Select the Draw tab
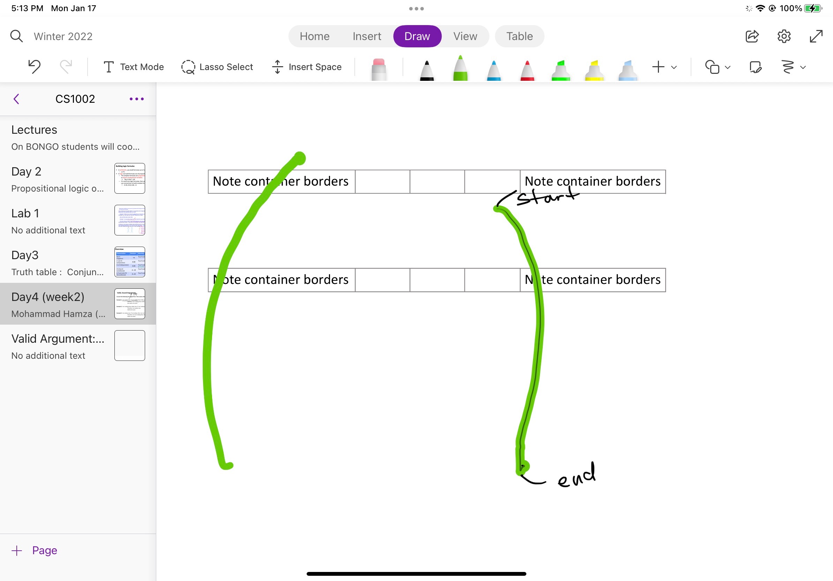The width and height of the screenshot is (833, 581). (417, 36)
